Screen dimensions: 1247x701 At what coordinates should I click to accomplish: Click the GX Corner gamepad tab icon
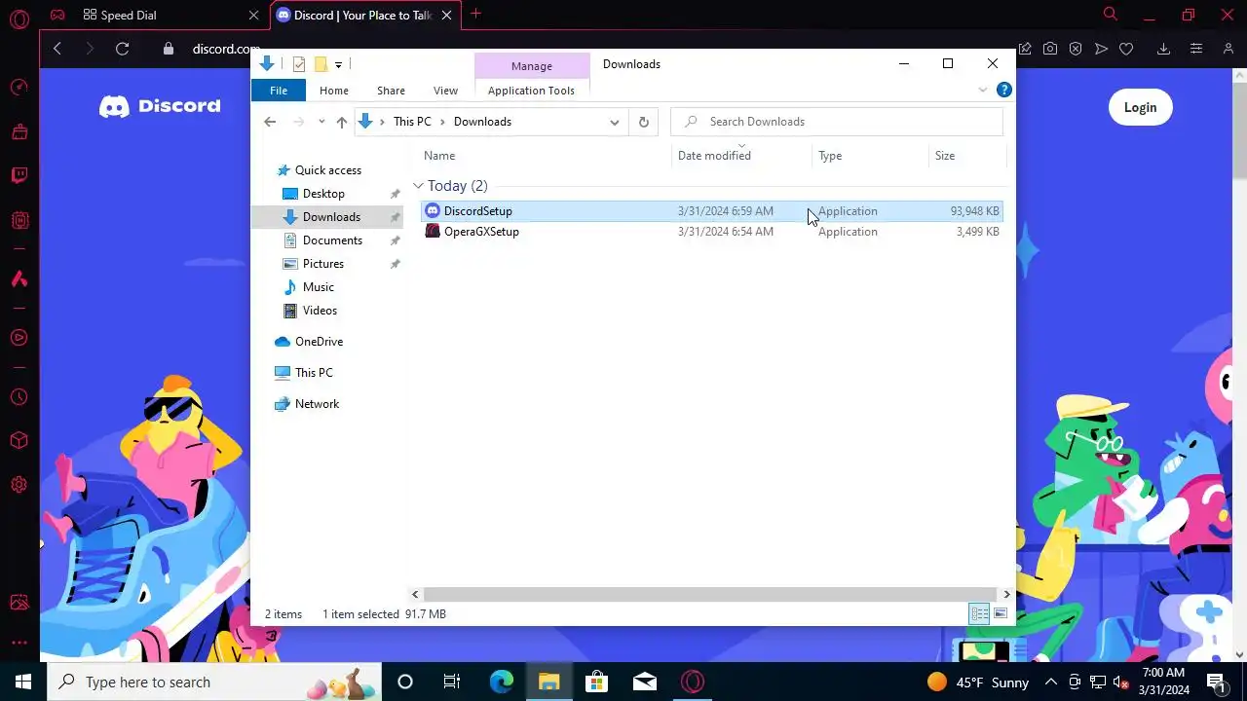click(57, 15)
